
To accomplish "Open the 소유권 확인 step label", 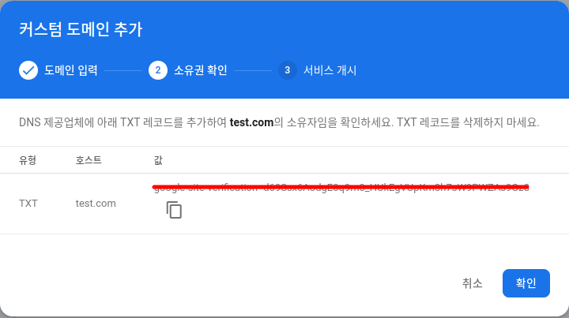I will pyautogui.click(x=200, y=70).
